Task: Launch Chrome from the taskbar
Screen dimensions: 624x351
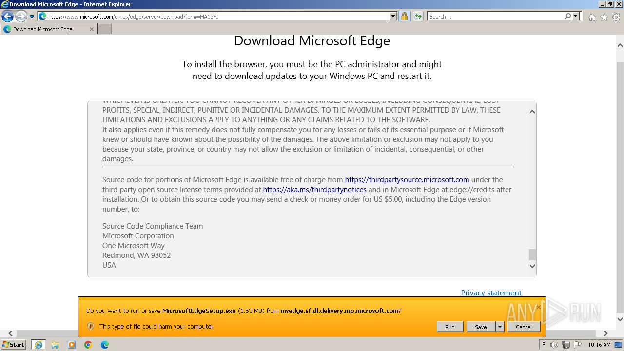Action: 88,345
